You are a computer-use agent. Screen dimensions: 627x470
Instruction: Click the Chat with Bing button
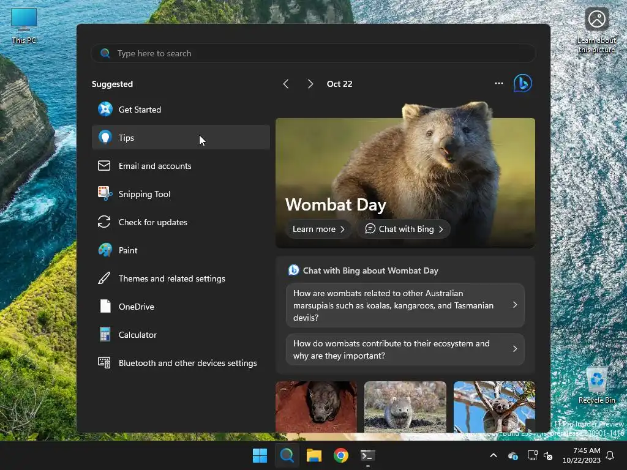pos(404,229)
